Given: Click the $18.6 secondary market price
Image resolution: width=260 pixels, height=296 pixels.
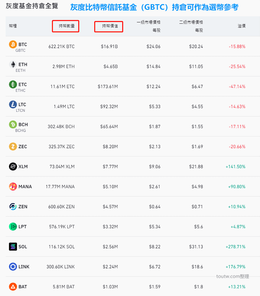Looking at the screenshot, I should (x=197, y=266).
